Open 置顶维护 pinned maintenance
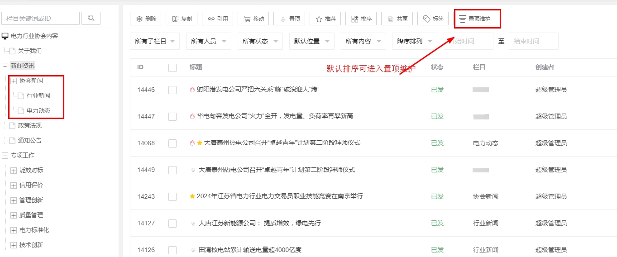The image size is (617, 257). click(x=474, y=19)
